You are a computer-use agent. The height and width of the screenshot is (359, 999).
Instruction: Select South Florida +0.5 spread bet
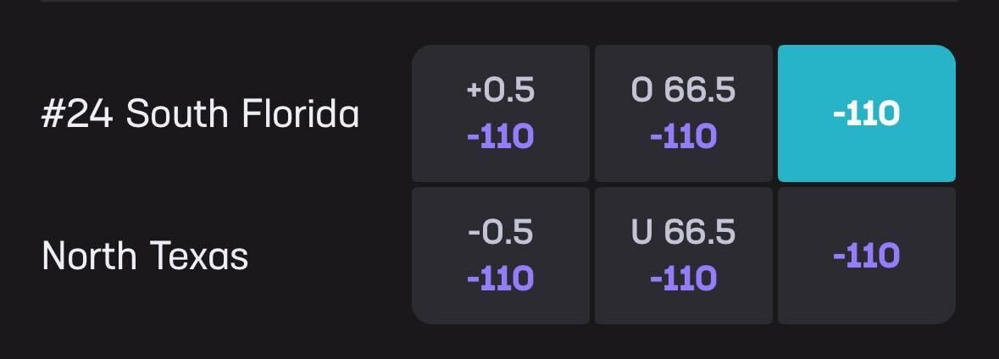point(500,113)
